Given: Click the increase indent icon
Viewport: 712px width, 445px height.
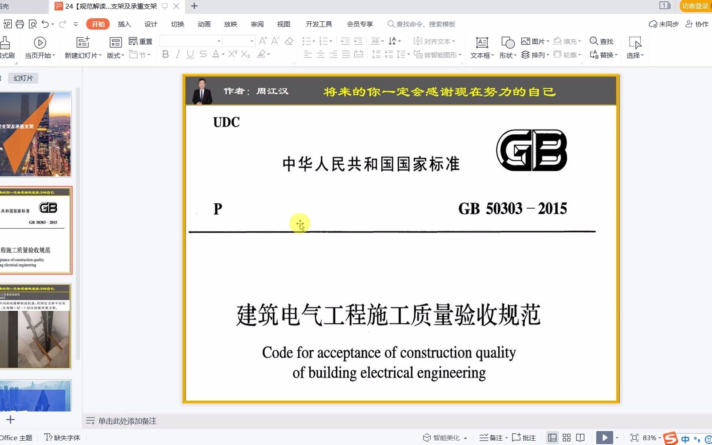Looking at the screenshot, I should pyautogui.click(x=358, y=41).
